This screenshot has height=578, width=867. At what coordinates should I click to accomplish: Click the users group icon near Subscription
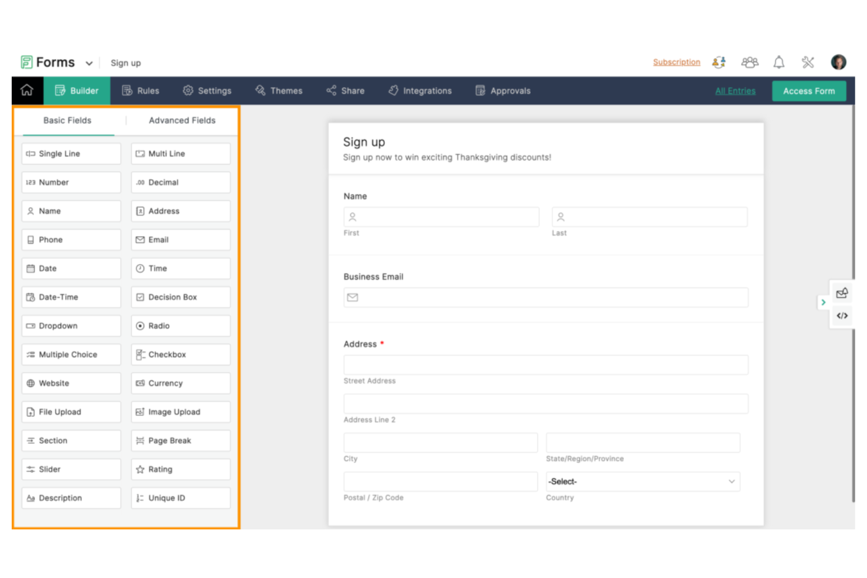pos(750,62)
